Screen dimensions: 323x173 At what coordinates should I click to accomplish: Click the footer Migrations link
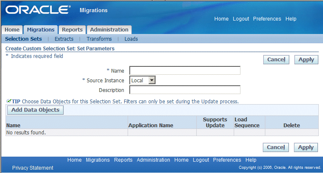(98, 160)
